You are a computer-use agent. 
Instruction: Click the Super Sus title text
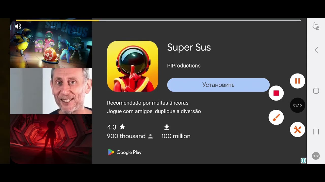(x=189, y=48)
